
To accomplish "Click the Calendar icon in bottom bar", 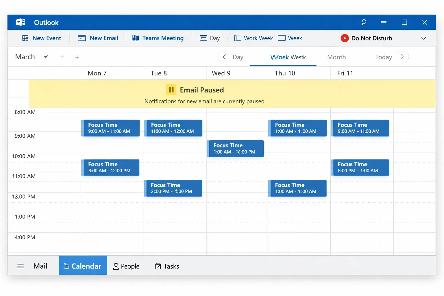I will point(66,266).
